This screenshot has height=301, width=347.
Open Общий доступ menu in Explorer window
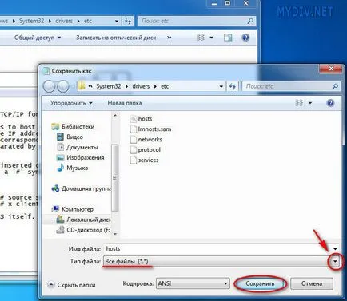[x=38, y=38]
